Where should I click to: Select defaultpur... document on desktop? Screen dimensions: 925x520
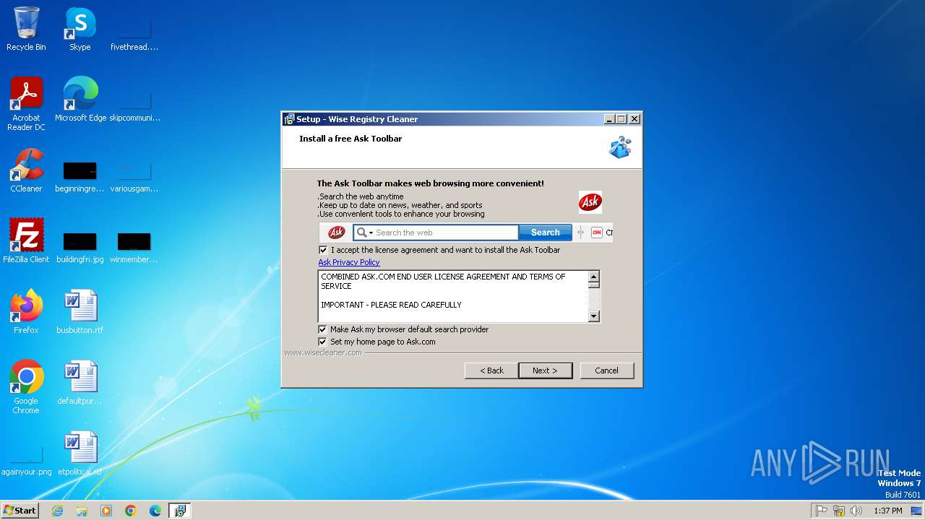[x=80, y=383]
